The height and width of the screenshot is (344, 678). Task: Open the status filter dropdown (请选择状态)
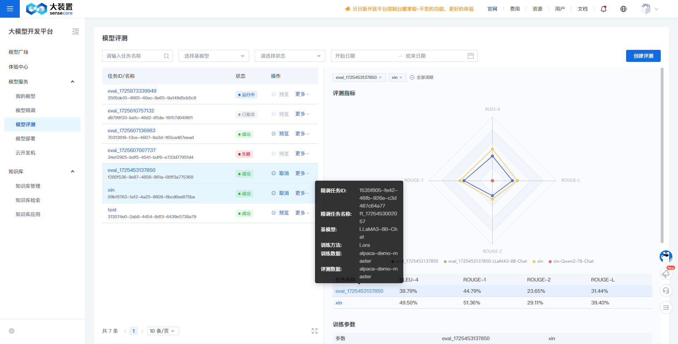click(x=290, y=56)
